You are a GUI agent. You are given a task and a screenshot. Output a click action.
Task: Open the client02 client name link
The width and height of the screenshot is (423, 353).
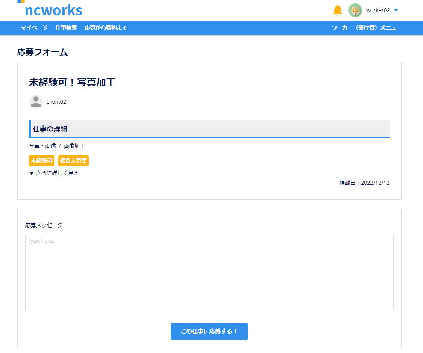tap(56, 102)
